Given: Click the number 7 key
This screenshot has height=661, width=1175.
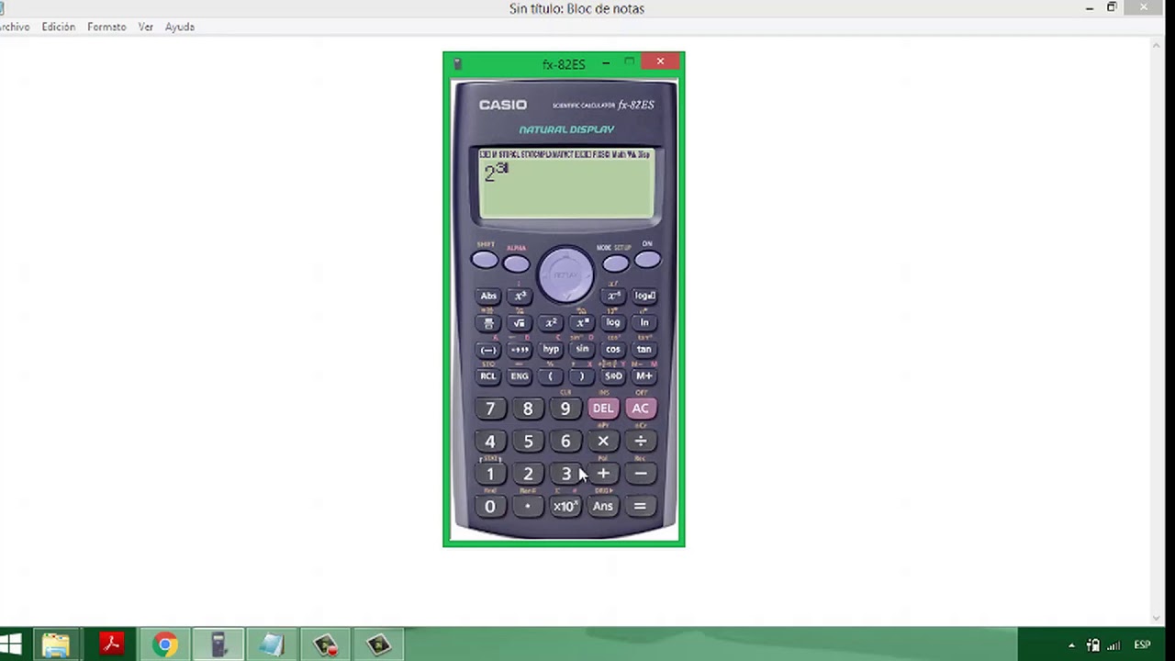Looking at the screenshot, I should [x=490, y=409].
